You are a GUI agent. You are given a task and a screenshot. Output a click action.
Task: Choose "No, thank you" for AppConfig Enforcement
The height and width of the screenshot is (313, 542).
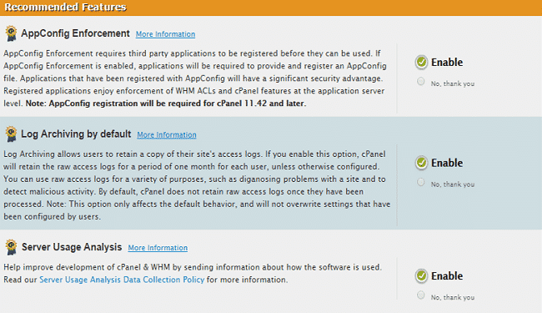[420, 81]
